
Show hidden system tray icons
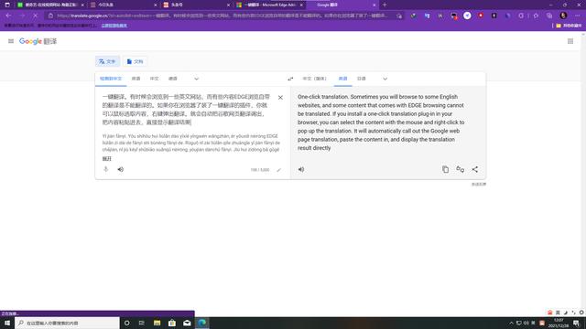[x=511, y=323]
